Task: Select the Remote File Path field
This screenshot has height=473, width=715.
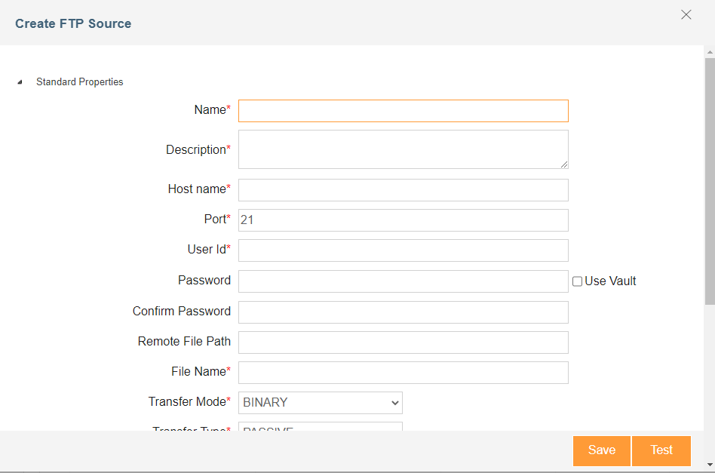Action: [x=403, y=342]
